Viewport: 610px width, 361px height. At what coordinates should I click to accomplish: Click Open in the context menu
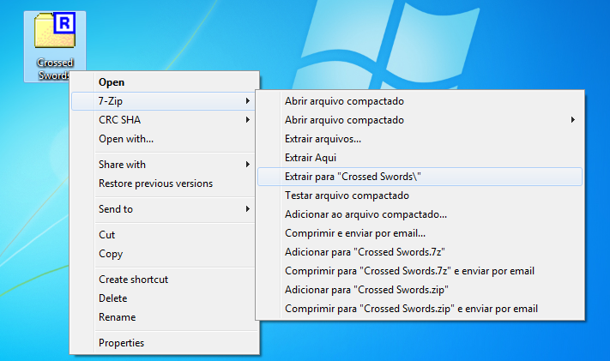tap(112, 82)
